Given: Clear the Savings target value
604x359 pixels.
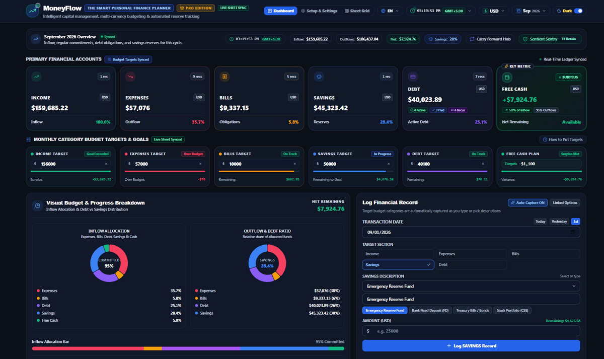Looking at the screenshot, I should click(389, 164).
